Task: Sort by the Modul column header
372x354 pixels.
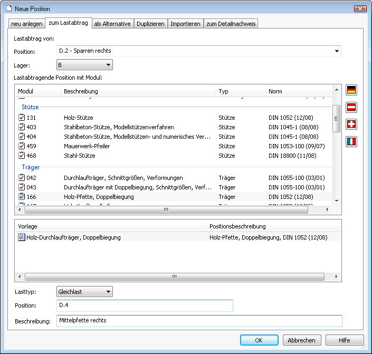Action: click(38, 91)
